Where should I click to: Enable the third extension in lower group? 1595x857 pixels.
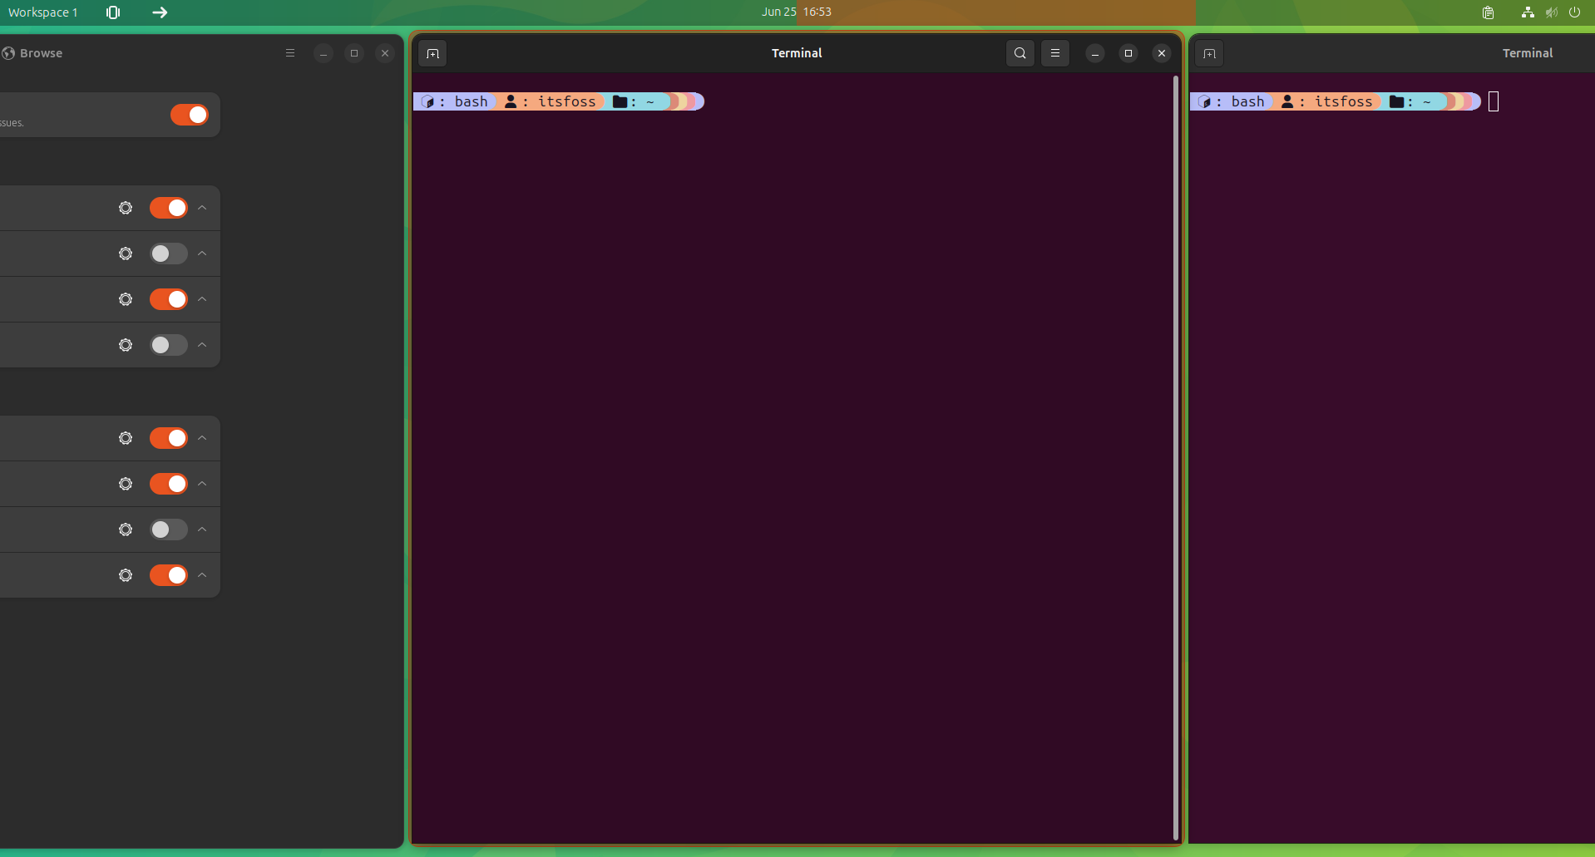pos(169,529)
